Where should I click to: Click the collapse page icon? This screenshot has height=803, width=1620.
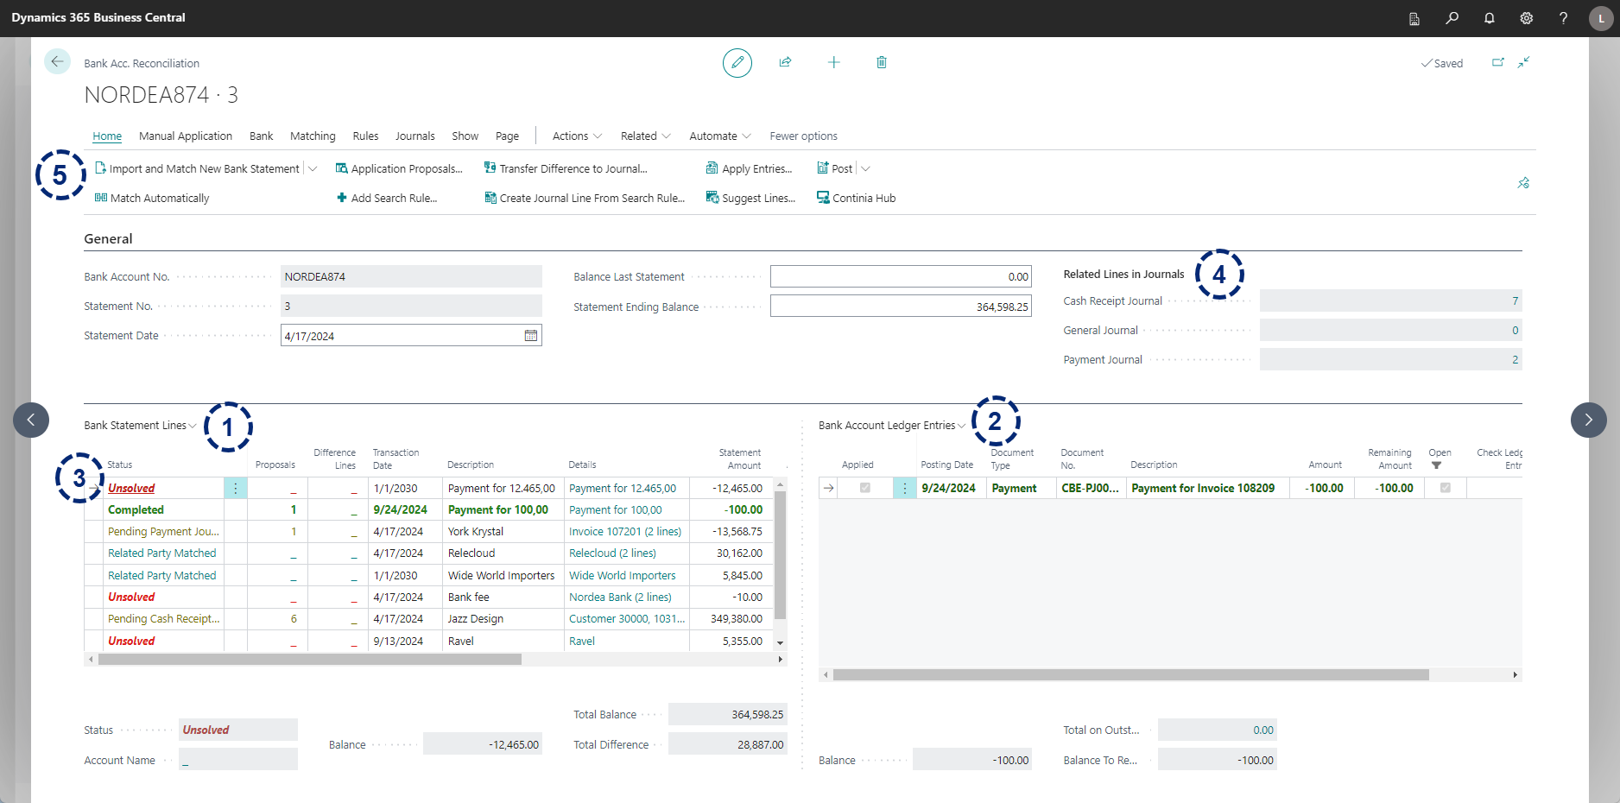click(x=1524, y=62)
